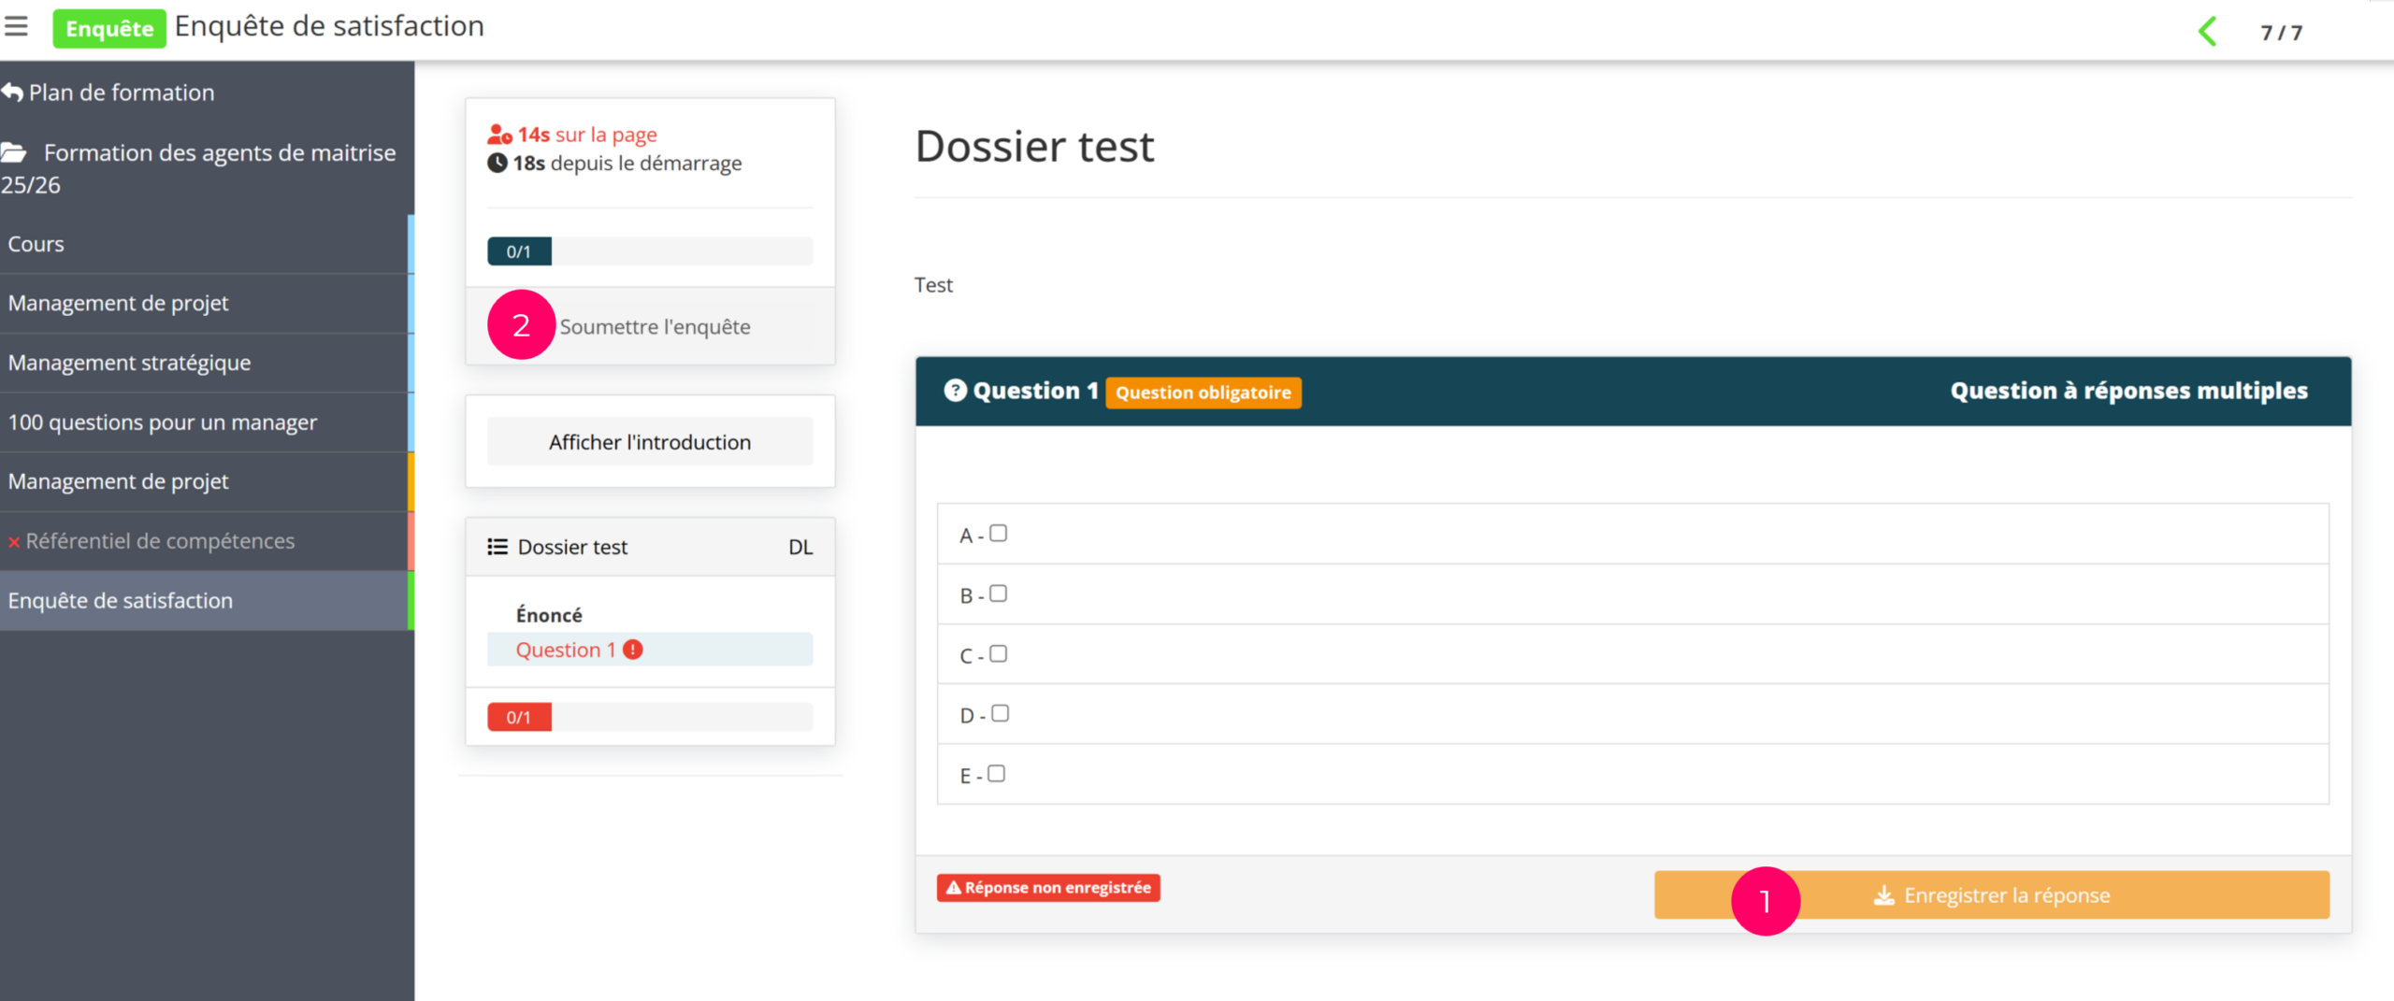
Task: Click the open folder icon in sidebar
Action: click(x=14, y=152)
